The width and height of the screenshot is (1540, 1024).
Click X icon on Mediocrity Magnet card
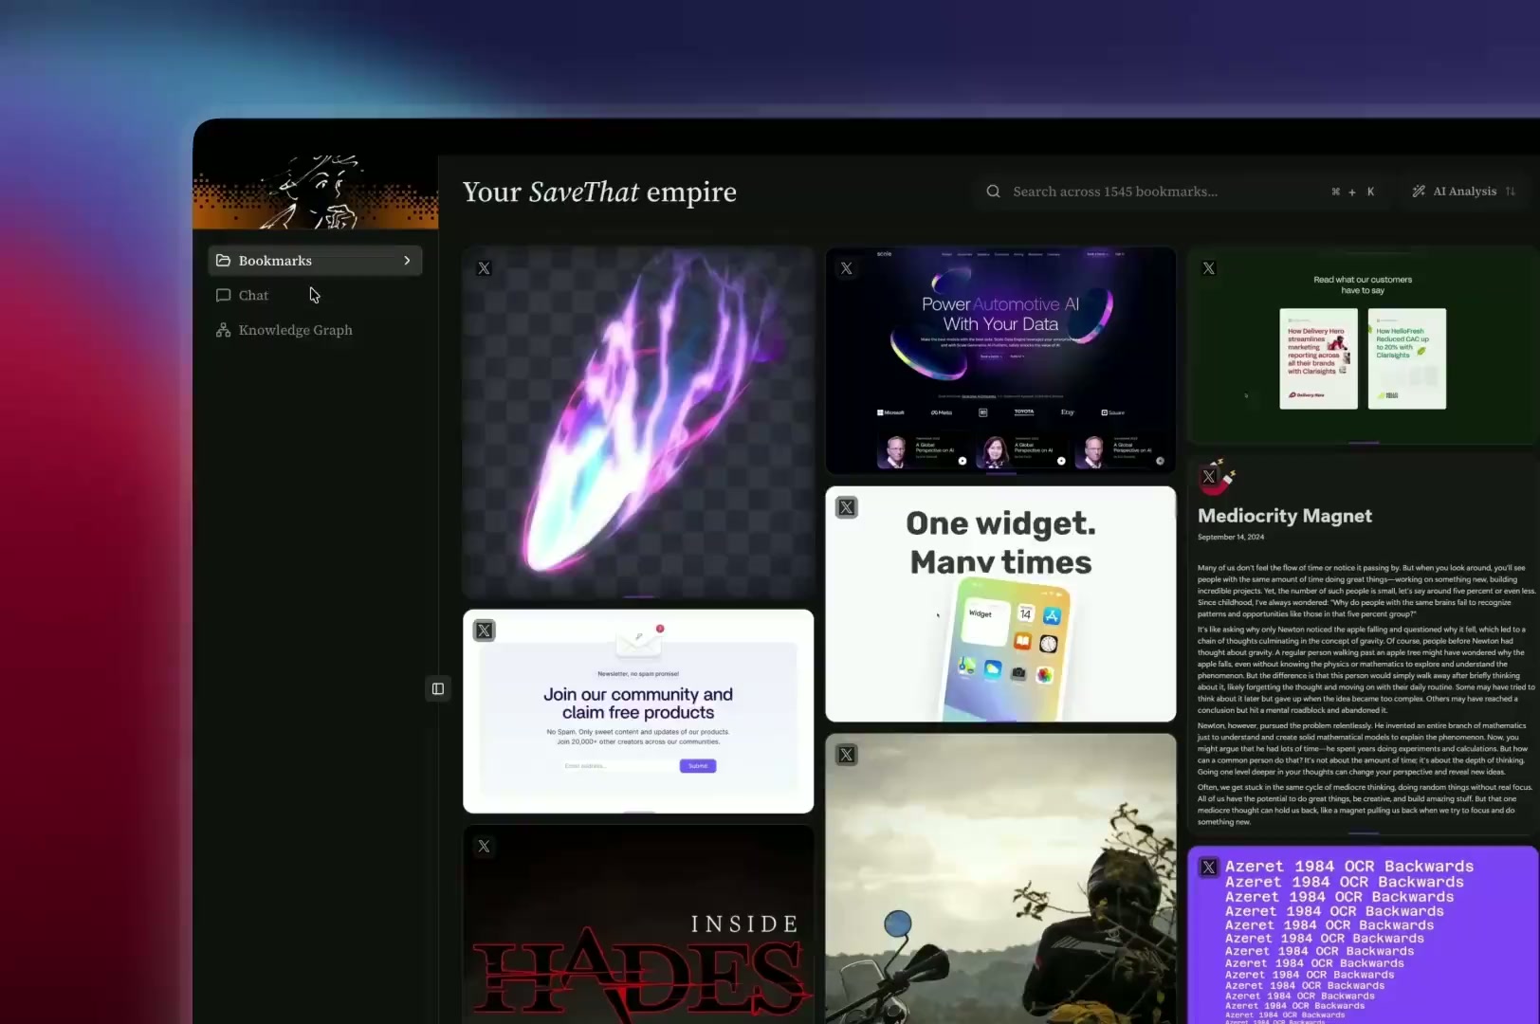(x=1209, y=477)
